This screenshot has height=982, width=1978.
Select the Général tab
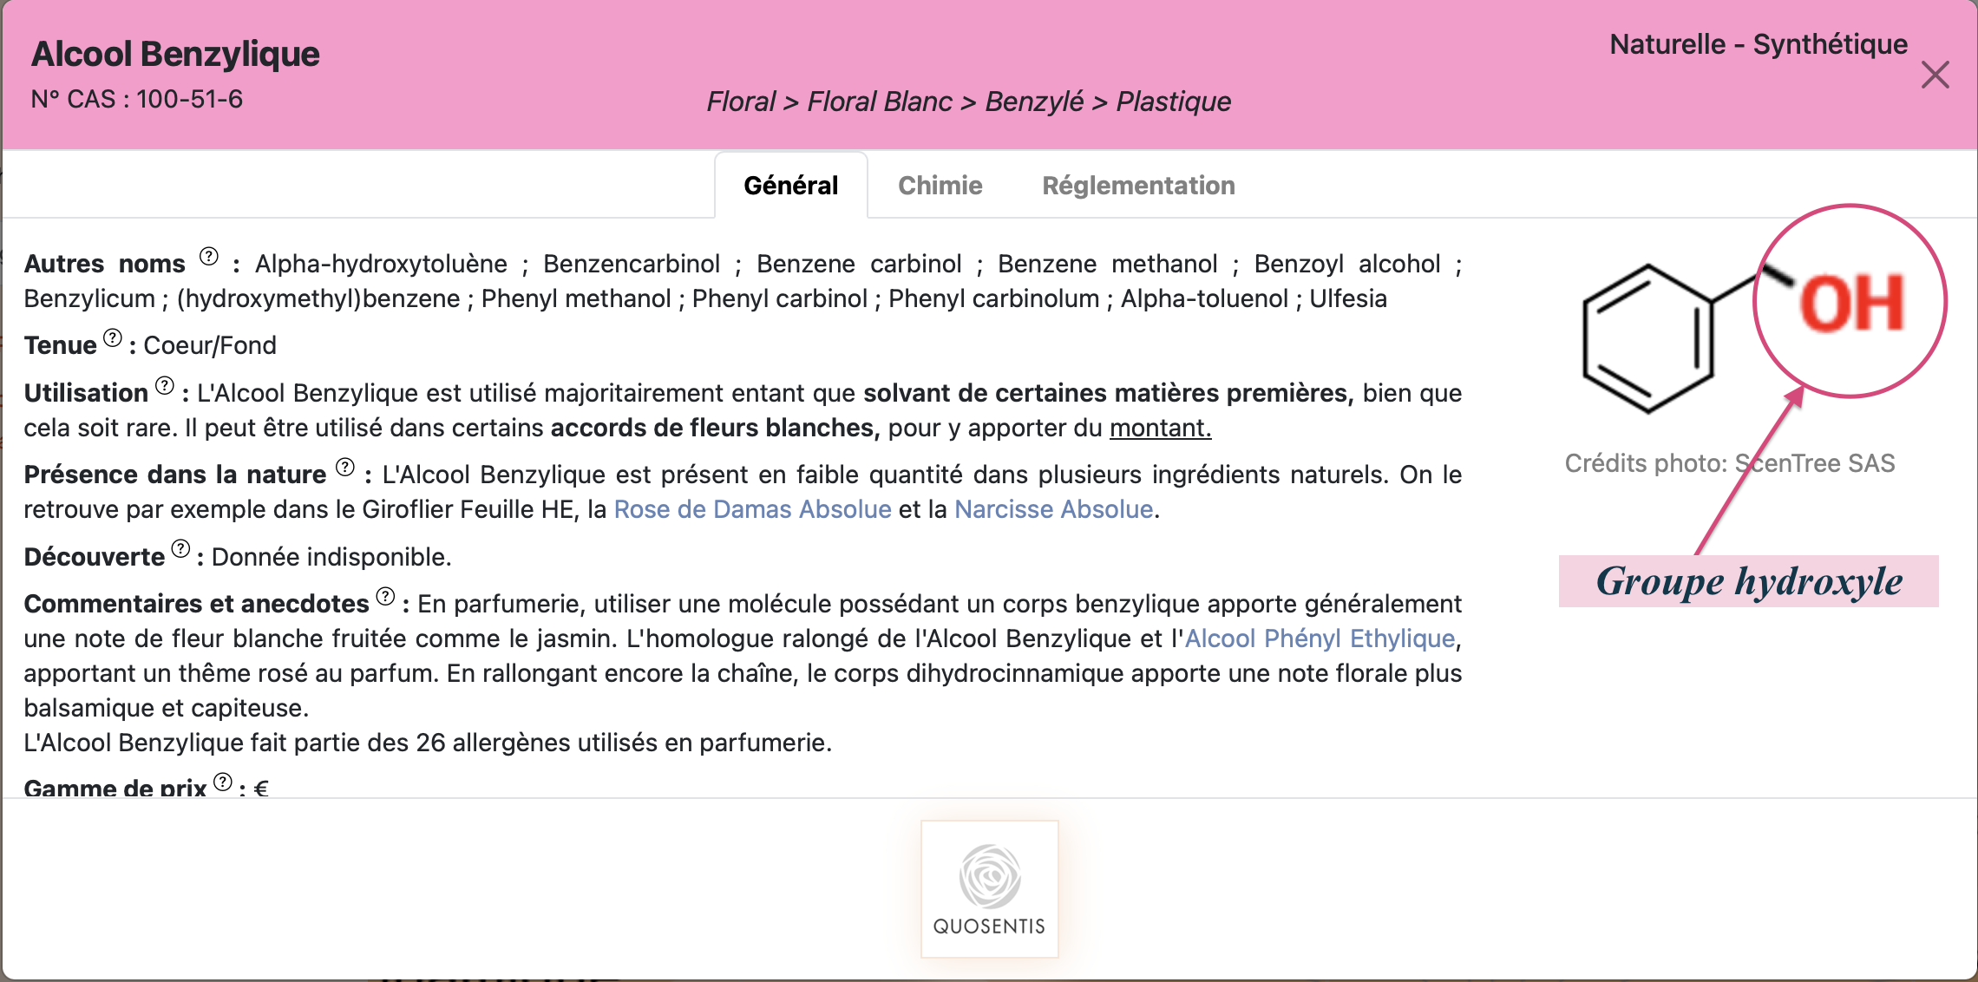(x=790, y=186)
